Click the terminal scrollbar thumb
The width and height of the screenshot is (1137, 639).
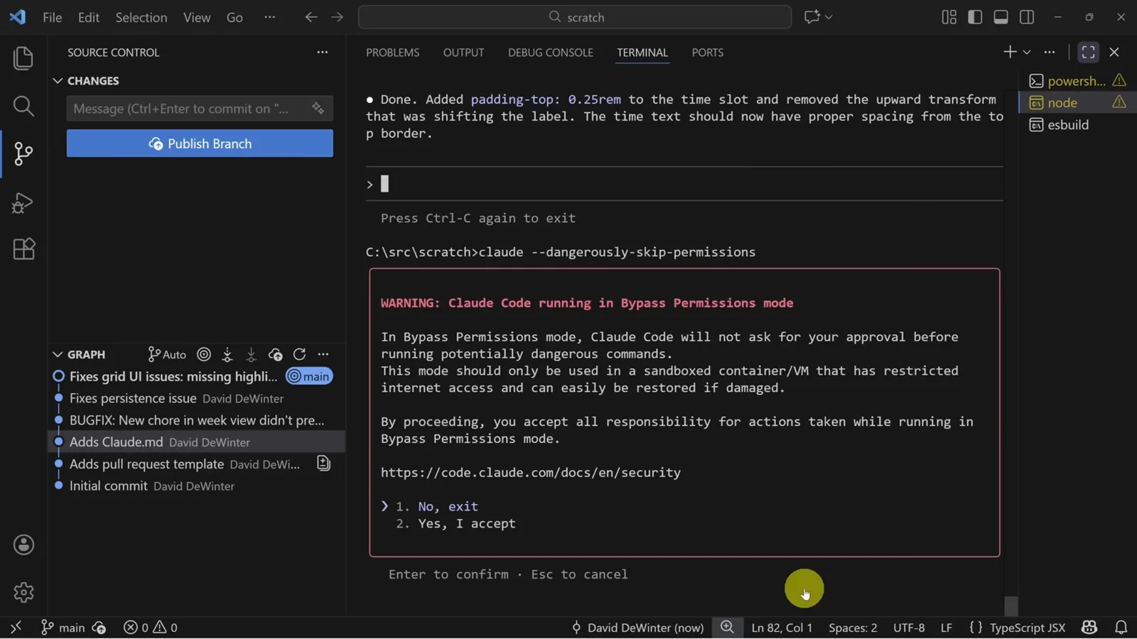point(1011,606)
